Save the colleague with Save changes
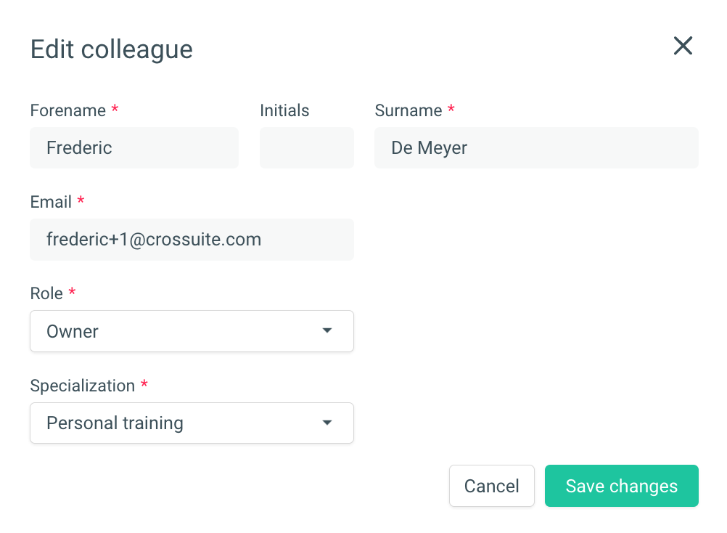Screen dimensions: 727x533 622,486
